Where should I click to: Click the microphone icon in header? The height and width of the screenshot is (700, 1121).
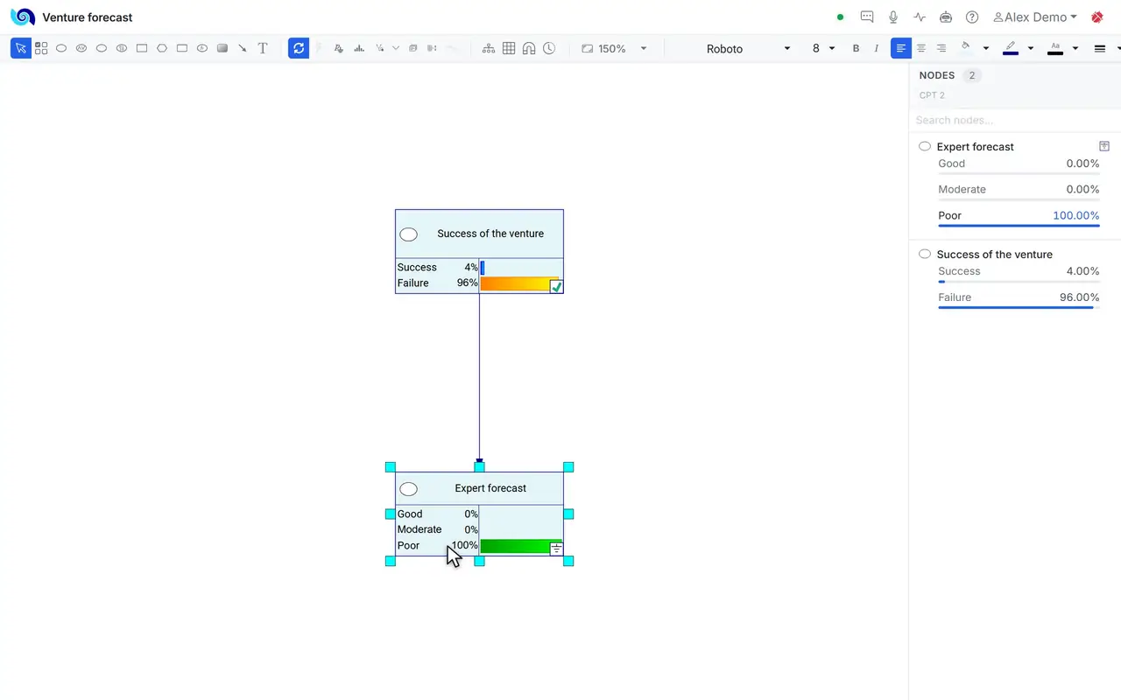893,17
